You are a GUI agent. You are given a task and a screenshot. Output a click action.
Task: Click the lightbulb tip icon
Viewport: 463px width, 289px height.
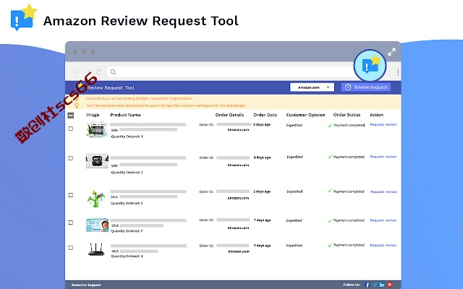coord(77,105)
